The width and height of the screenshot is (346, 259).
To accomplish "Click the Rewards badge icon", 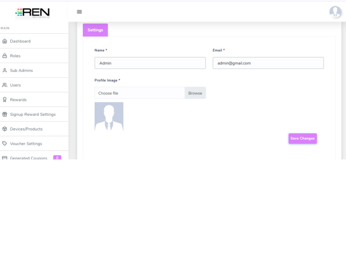I will click(x=4, y=100).
